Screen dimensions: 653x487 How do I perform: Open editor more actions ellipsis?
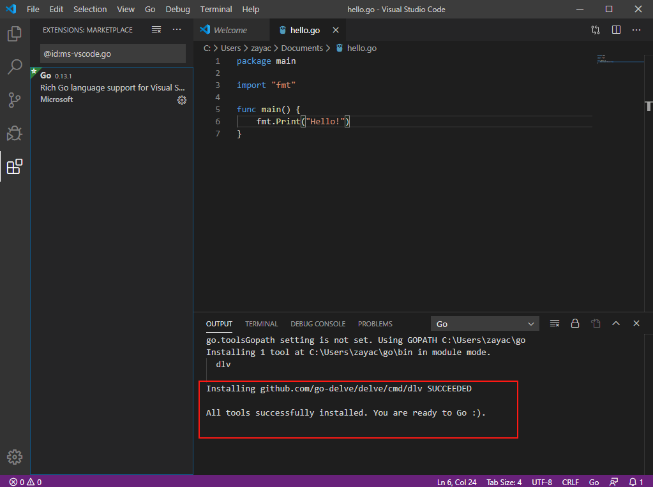636,30
